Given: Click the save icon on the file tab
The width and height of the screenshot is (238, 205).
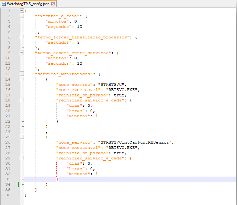Looking at the screenshot, I should tap(4, 4).
